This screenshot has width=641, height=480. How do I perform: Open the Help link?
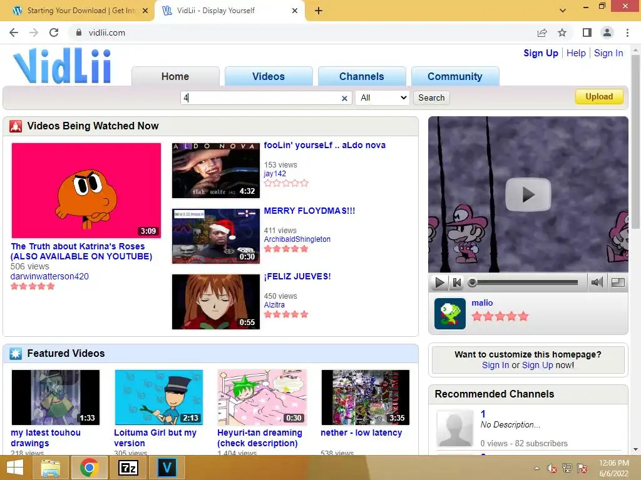click(x=576, y=53)
